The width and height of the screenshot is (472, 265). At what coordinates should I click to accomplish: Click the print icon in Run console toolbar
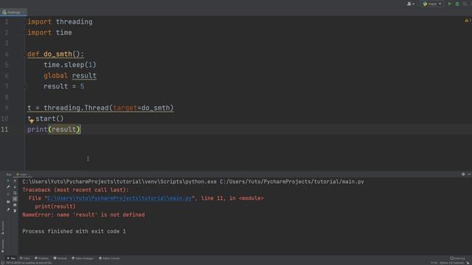(x=15, y=205)
